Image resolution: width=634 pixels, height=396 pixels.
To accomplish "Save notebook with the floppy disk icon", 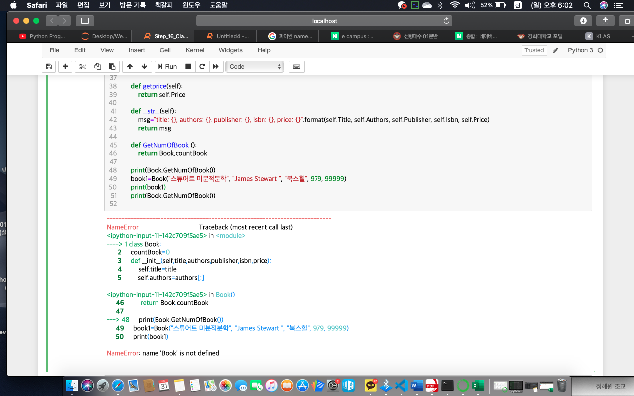I will point(49,67).
